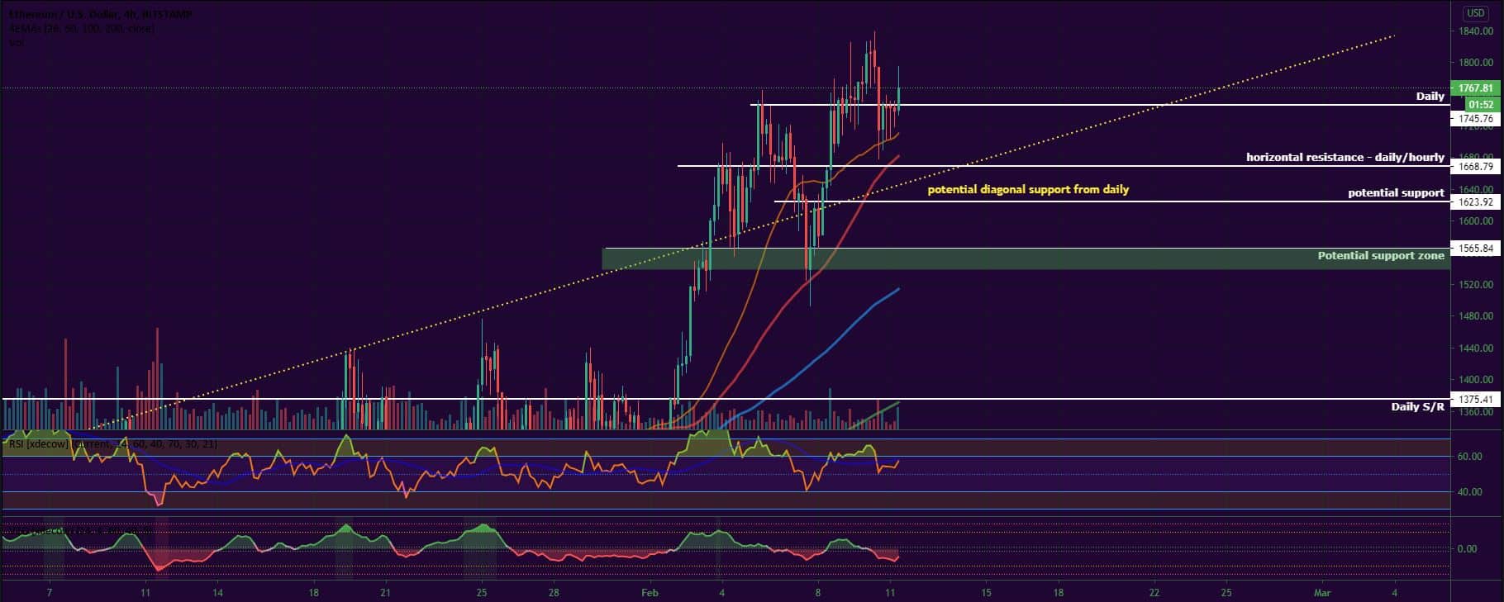Click the 1440.00 price scale value
The width and height of the screenshot is (1504, 602).
tap(1476, 348)
